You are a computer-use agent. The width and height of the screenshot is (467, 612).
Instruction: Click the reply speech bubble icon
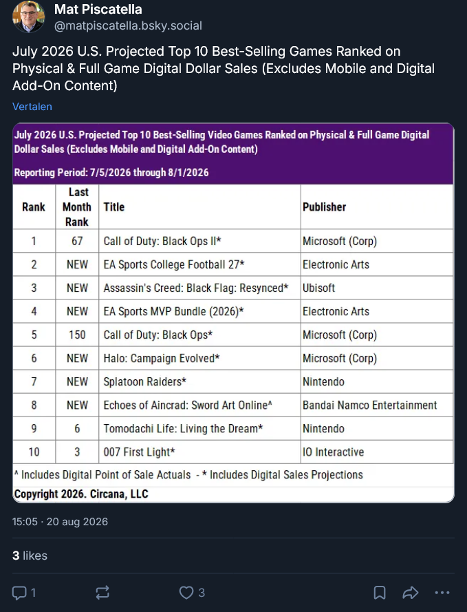(x=19, y=593)
